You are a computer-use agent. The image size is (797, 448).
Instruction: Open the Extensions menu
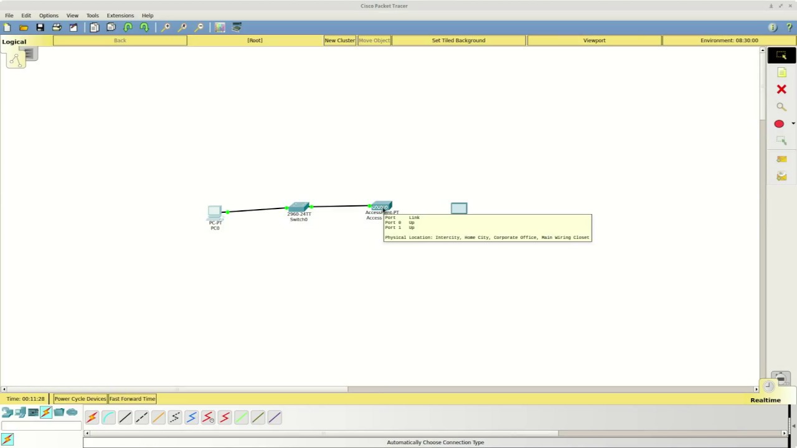[120, 16]
